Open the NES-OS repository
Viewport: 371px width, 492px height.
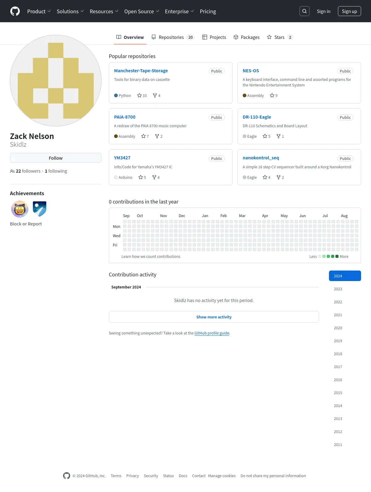[x=251, y=70]
